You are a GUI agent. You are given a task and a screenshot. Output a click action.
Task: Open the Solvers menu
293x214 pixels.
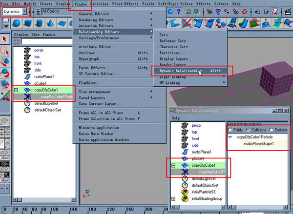[x=221, y=4]
